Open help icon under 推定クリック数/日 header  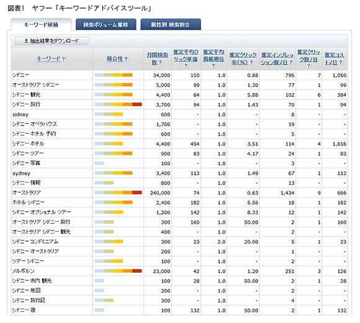tap(309, 66)
